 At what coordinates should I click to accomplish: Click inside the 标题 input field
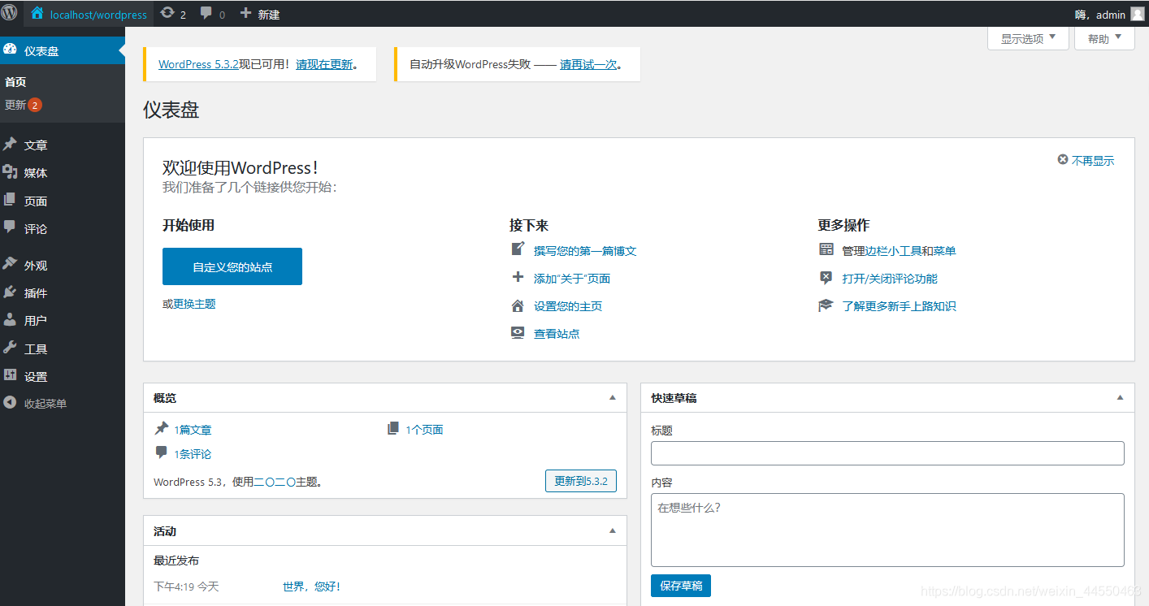887,453
